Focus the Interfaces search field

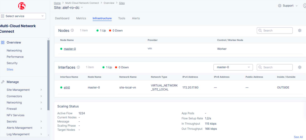pyautogui.click(x=275, y=67)
